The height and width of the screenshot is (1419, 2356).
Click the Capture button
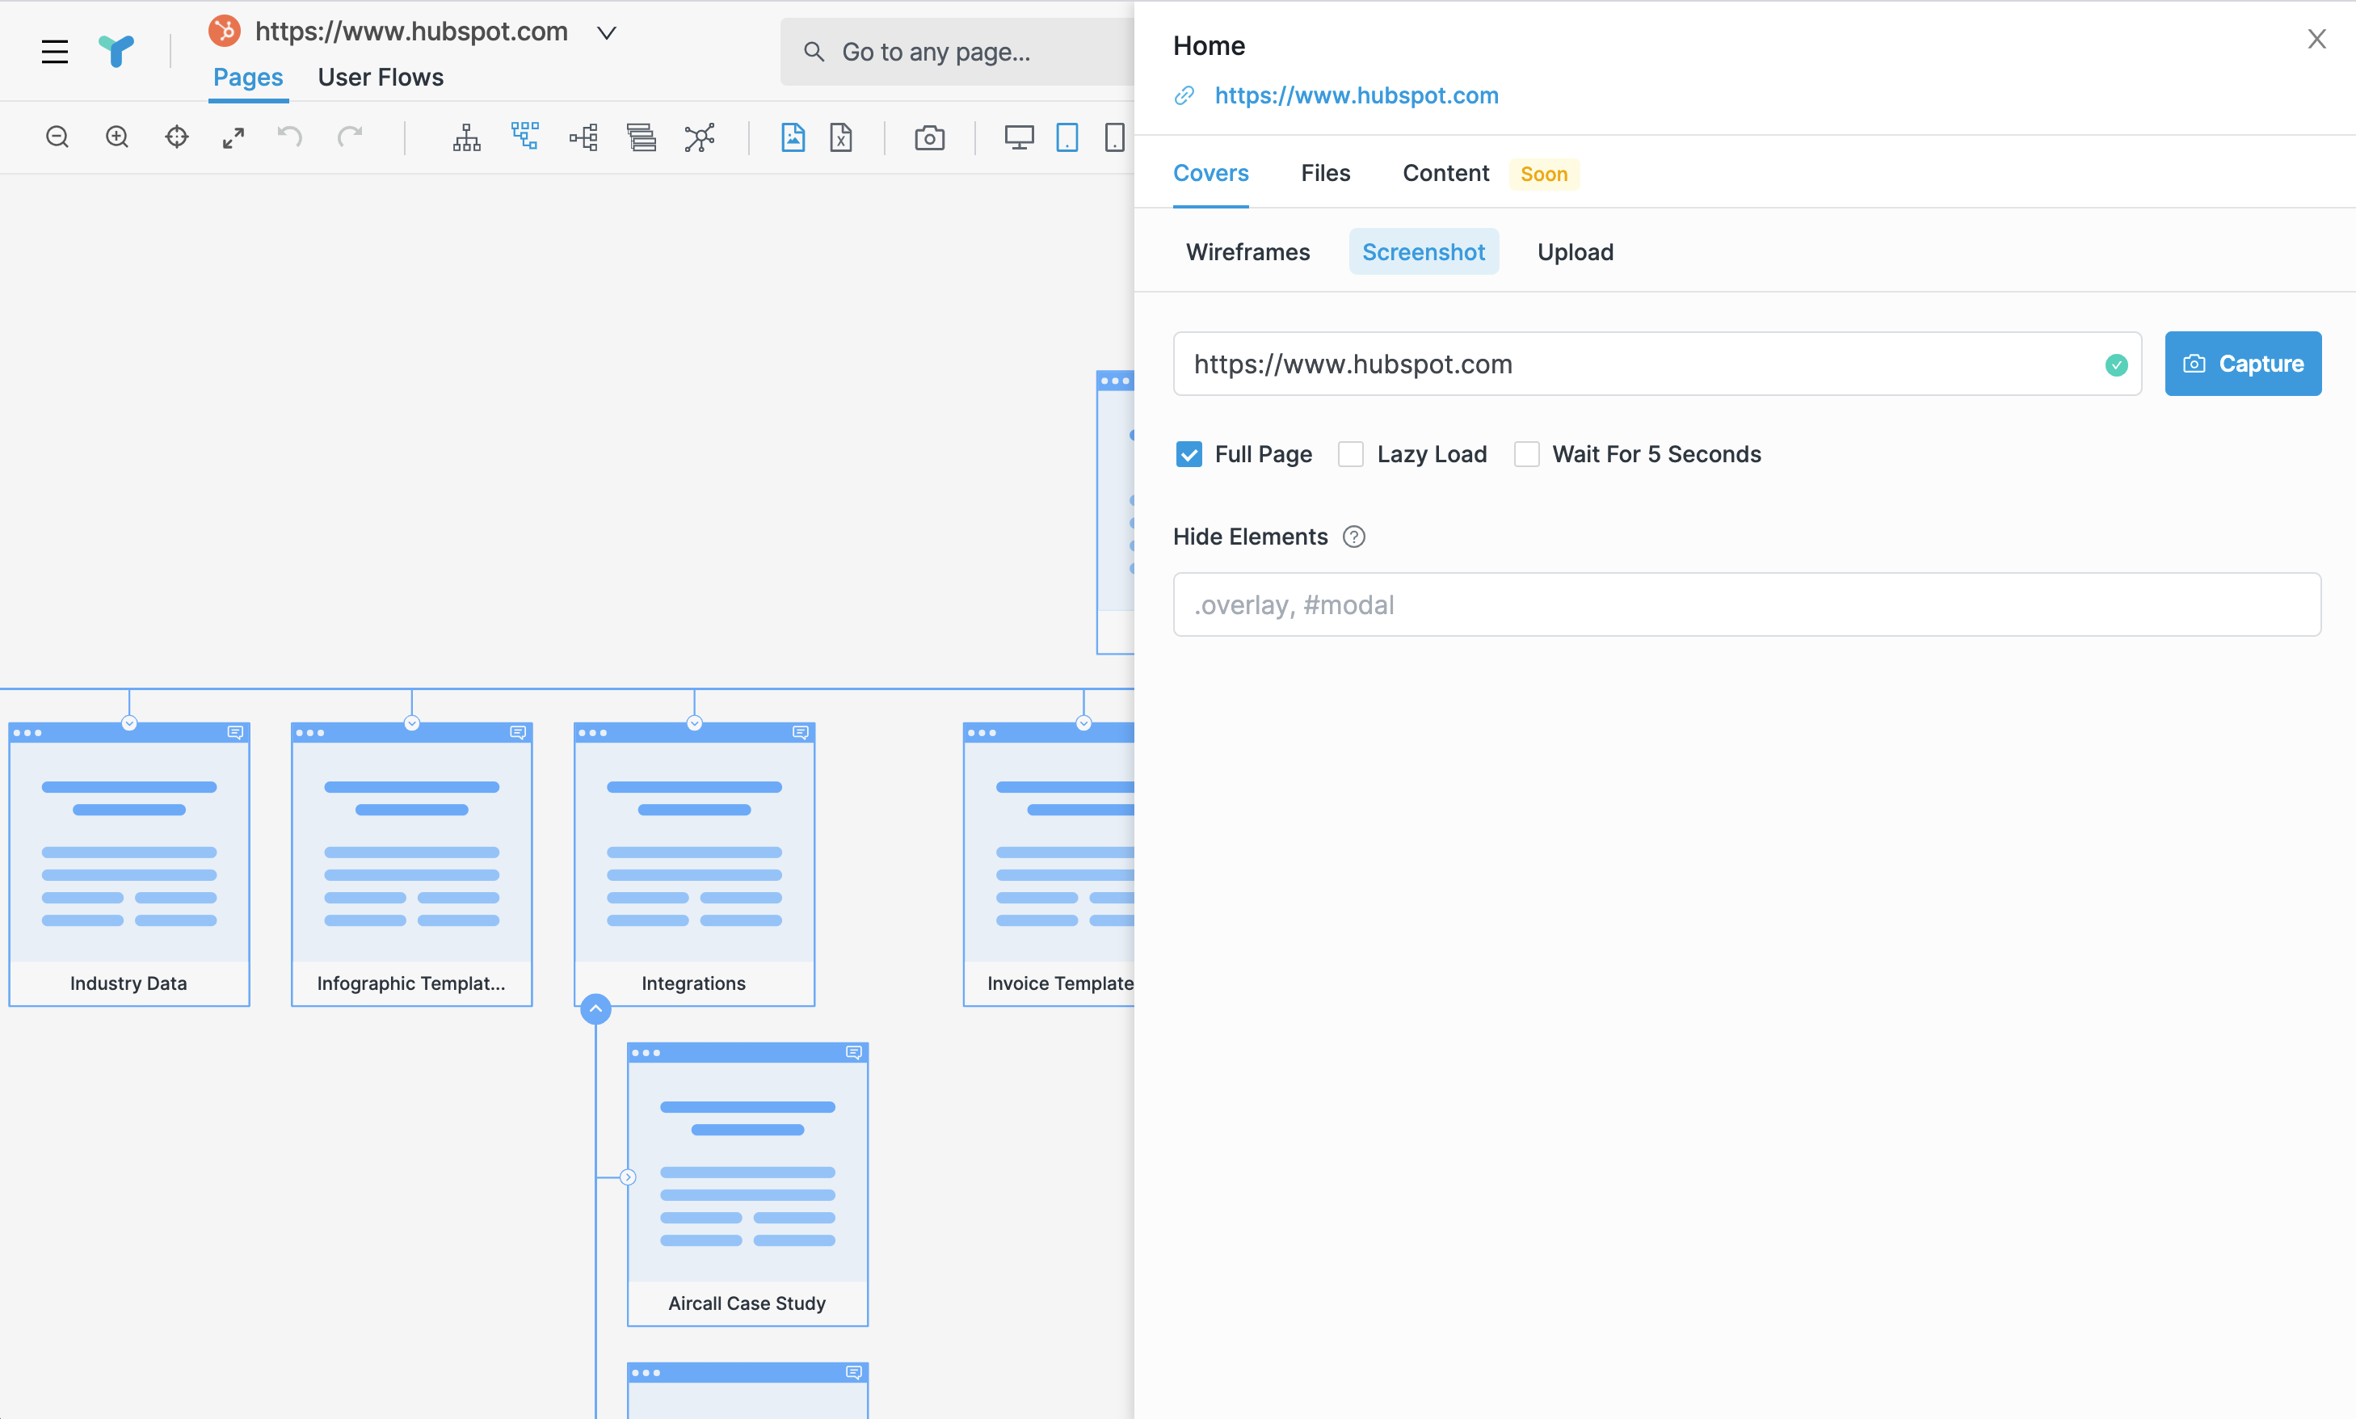pyautogui.click(x=2243, y=364)
